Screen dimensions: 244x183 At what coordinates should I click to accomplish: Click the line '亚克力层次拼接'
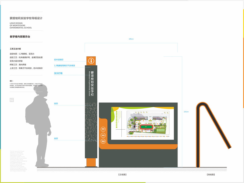(x=16, y=61)
